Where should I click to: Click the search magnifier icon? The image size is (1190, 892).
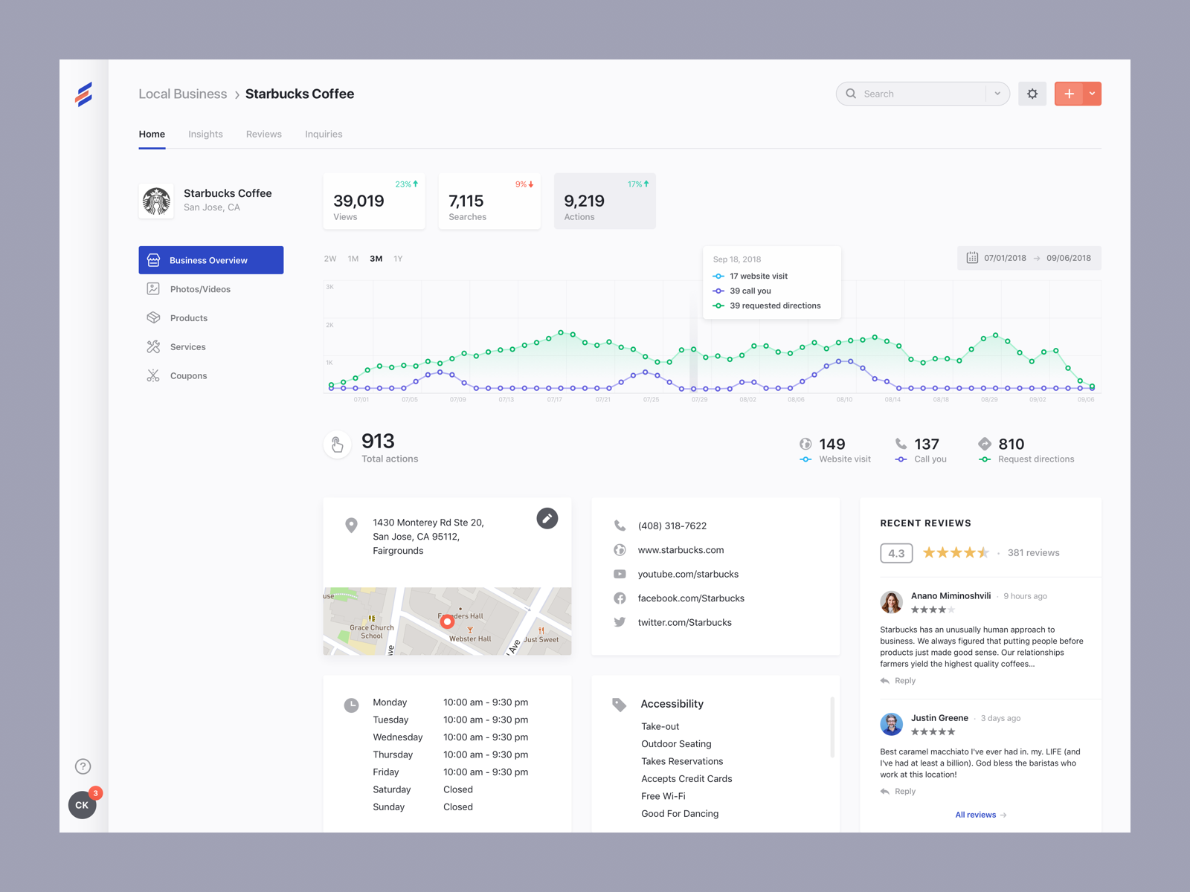point(851,94)
